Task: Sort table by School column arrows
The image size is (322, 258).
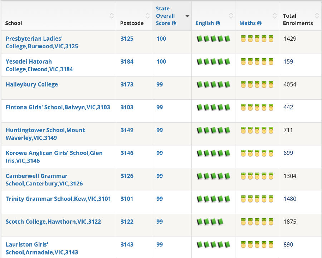Action: (112, 16)
